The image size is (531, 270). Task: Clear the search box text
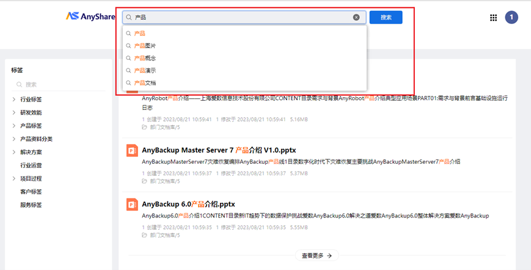[x=356, y=17]
